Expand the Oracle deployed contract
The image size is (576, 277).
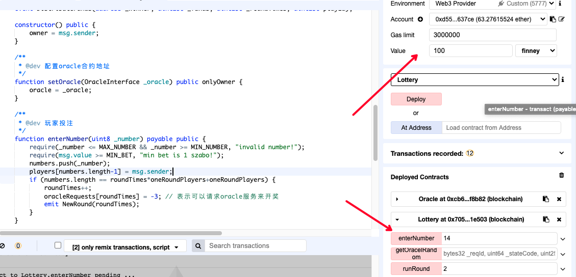[397, 199]
